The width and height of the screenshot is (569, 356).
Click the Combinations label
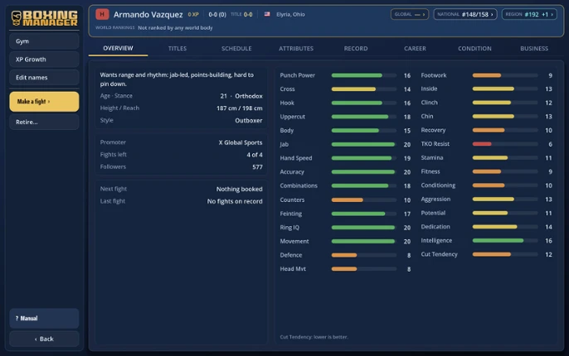tap(299, 185)
